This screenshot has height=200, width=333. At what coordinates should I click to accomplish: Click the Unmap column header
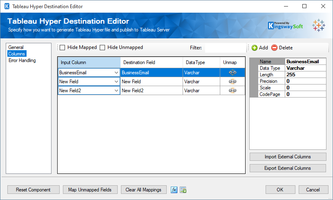point(232,62)
